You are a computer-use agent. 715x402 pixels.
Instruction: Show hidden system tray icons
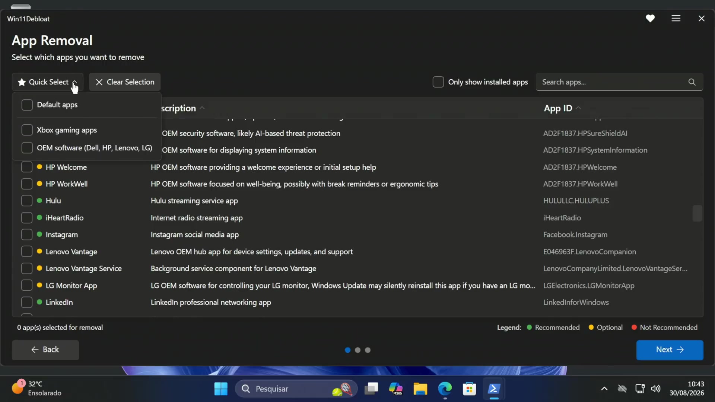coord(604,389)
